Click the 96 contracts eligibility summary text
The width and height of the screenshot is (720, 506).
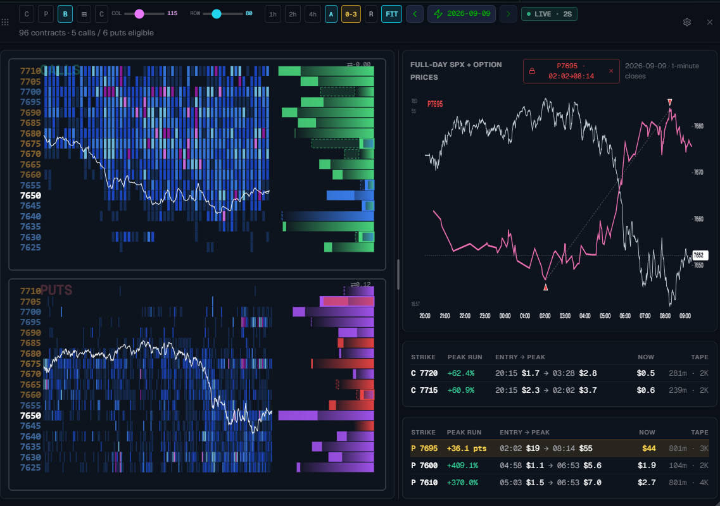click(x=86, y=32)
